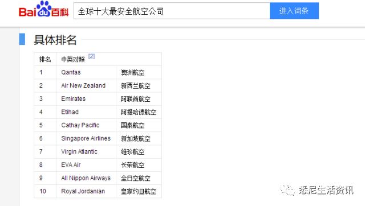Click the WeChat watermark icon
365x206 pixels.
287,190
